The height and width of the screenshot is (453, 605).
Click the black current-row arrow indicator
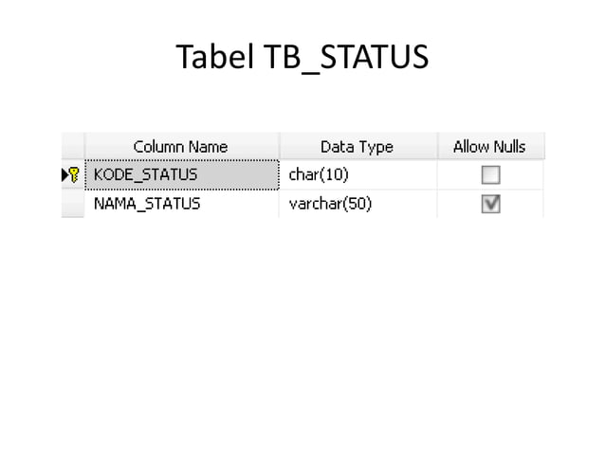(65, 174)
